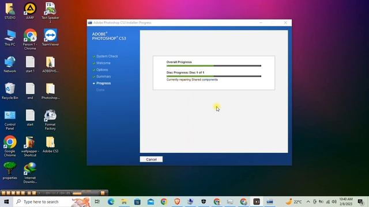This screenshot has width=369, height=207.
Task: Click the 'Type here to search' box
Action: (x=52, y=202)
